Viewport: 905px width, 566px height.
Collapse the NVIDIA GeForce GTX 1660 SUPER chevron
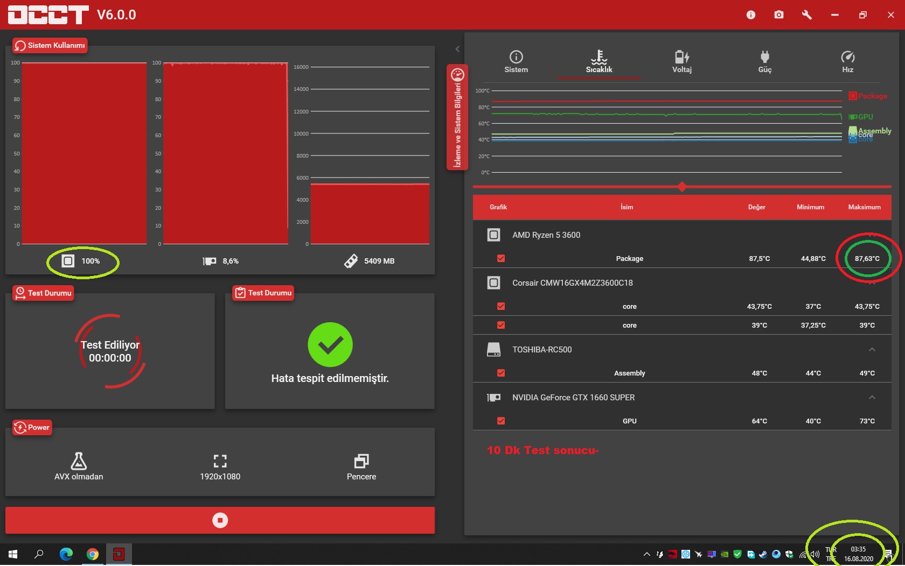872,398
